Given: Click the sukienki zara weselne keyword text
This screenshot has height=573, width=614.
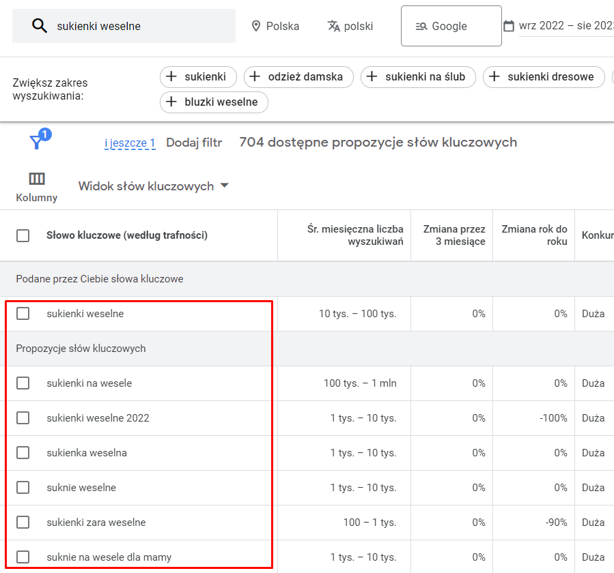Looking at the screenshot, I should 96,523.
